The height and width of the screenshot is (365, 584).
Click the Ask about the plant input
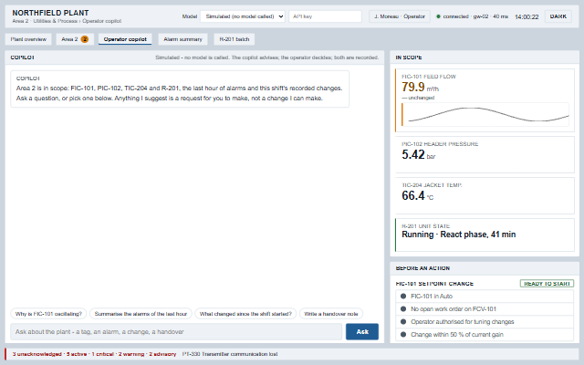(x=176, y=331)
